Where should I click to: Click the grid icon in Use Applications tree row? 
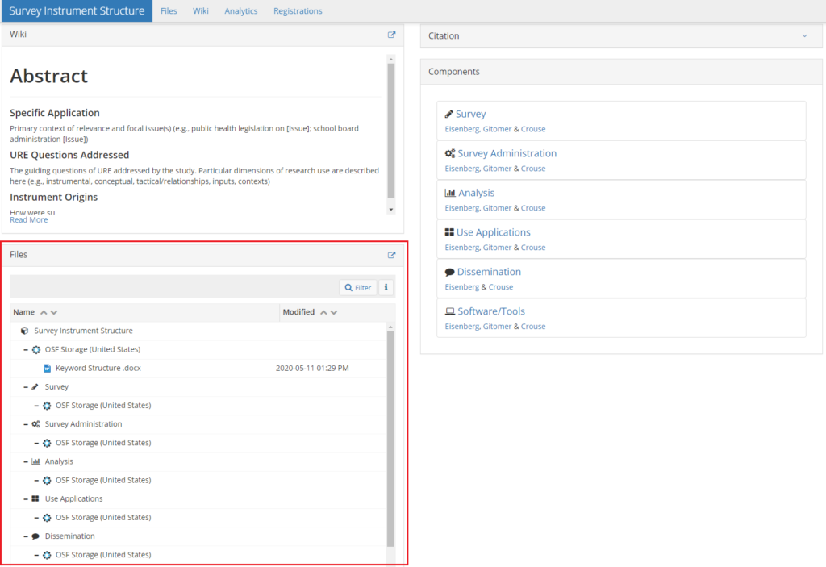click(x=35, y=498)
